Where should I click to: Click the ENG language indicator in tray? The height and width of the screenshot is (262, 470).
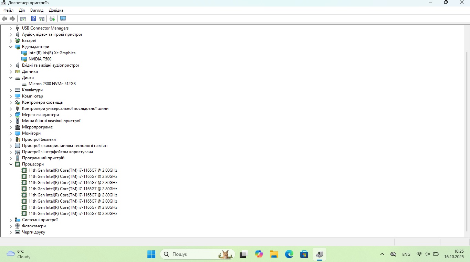pos(406,254)
